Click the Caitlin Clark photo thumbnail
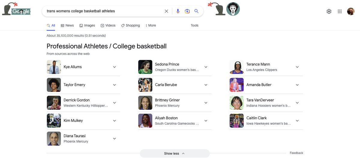This screenshot has width=360, height=163. coord(237,121)
